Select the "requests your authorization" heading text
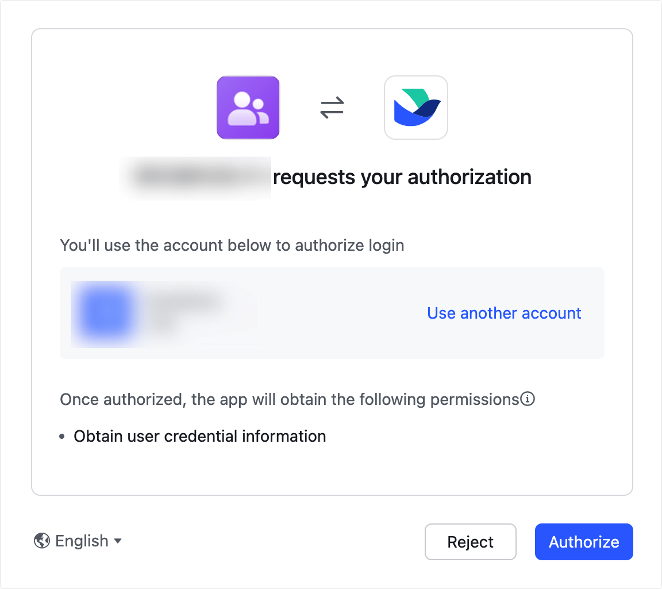Viewport: 662px width, 589px height. tap(402, 177)
